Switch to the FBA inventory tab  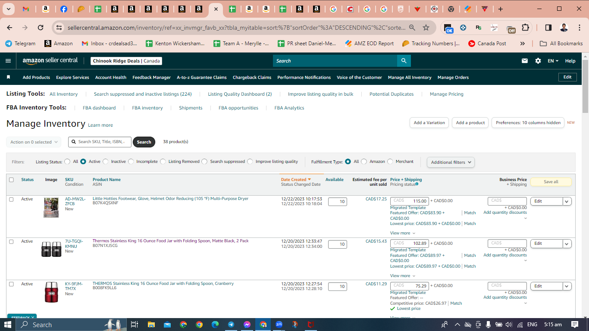click(x=147, y=108)
